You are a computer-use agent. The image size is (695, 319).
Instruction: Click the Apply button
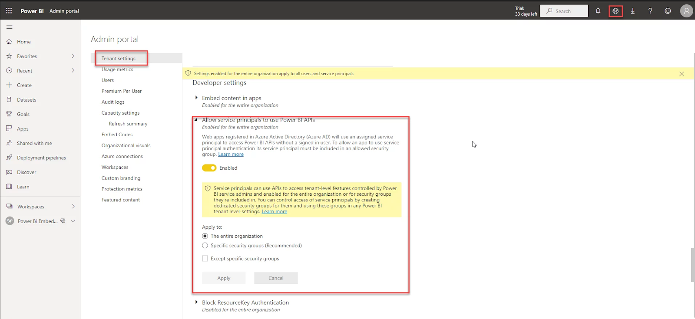(x=224, y=278)
